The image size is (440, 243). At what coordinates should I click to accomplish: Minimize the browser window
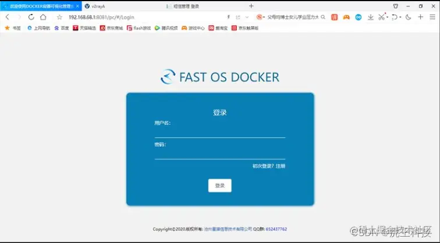point(408,6)
